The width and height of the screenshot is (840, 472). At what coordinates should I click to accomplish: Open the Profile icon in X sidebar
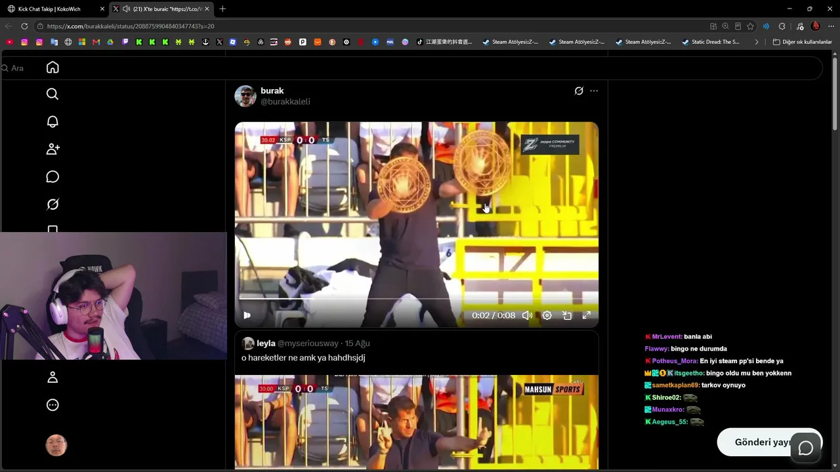52,378
